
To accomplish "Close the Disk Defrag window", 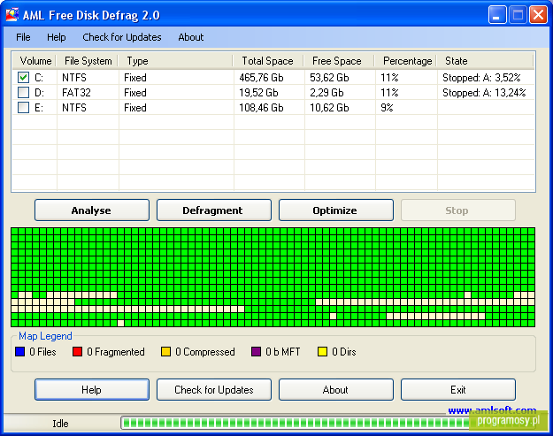I will [538, 15].
